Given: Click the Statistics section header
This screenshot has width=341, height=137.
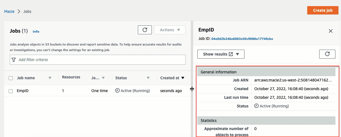Looking at the screenshot, I should point(266,121).
